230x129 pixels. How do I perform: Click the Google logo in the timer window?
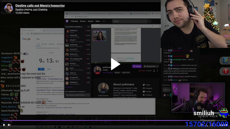click(x=26, y=39)
